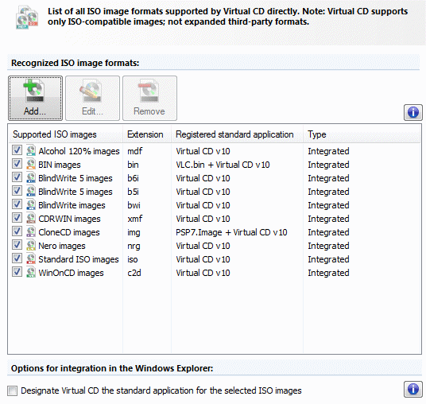
Task: Click the b5i extension cell
Action: [133, 192]
